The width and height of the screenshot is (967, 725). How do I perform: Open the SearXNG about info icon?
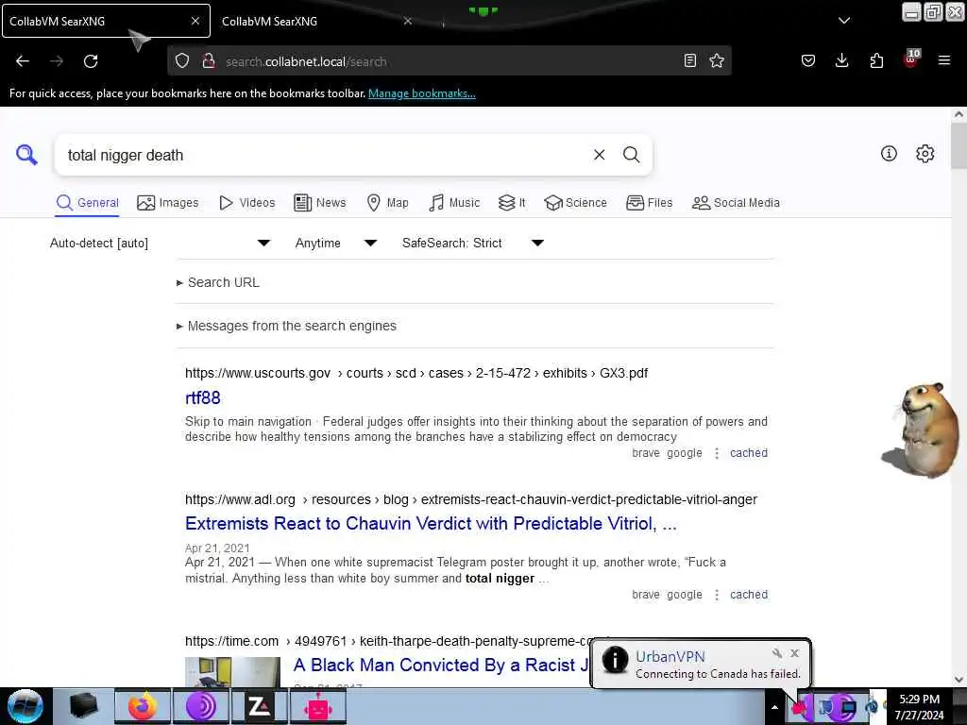[889, 154]
